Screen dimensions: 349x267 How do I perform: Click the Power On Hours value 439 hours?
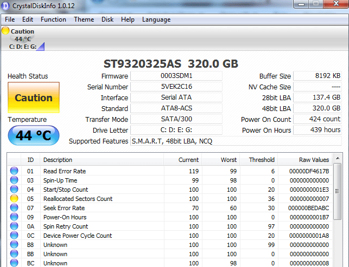(x=318, y=130)
